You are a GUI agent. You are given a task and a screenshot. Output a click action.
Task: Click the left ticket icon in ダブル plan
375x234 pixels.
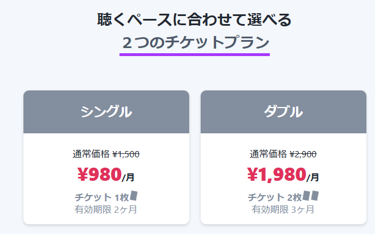coord(306,196)
